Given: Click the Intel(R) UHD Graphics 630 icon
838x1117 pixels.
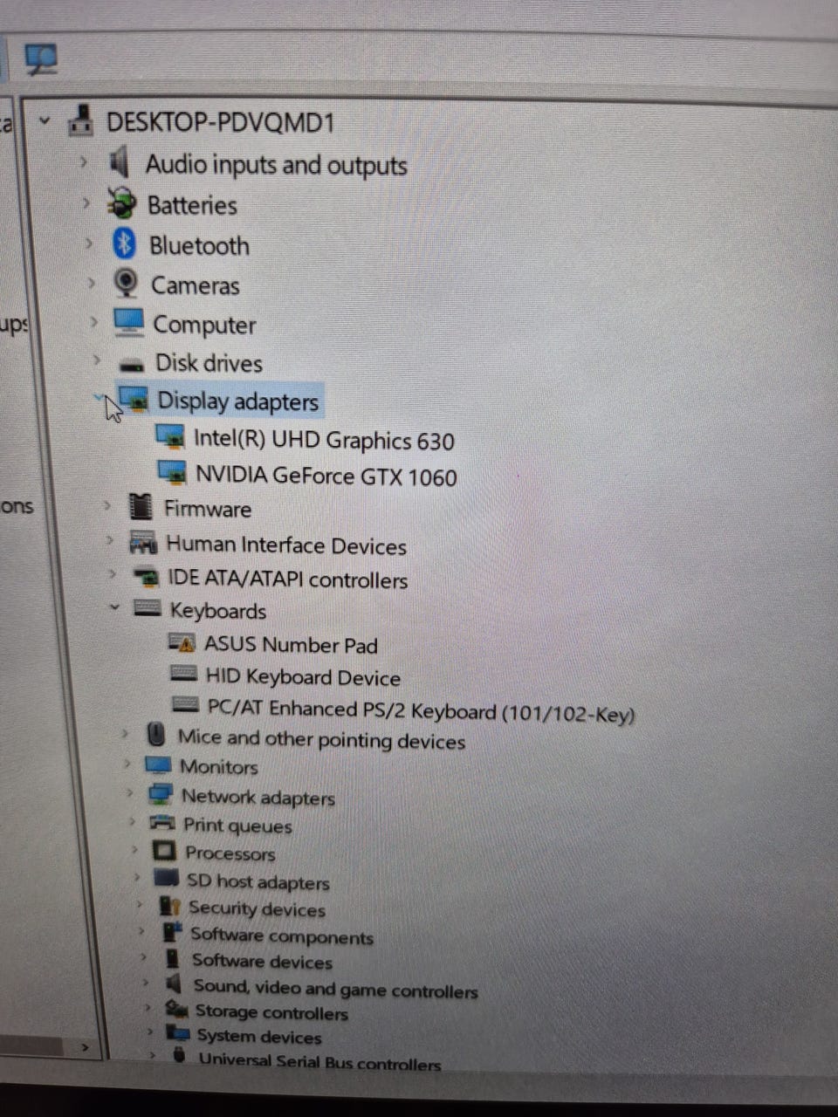Looking at the screenshot, I should coord(170,435).
